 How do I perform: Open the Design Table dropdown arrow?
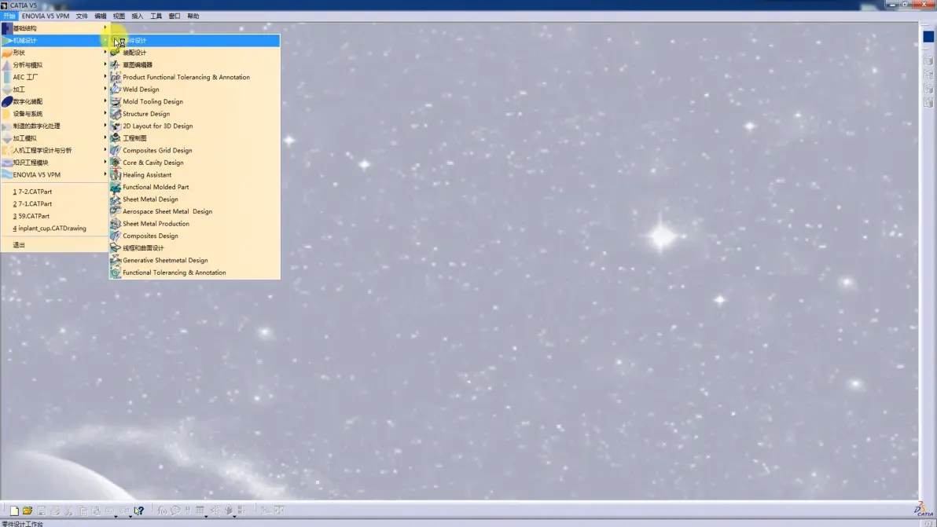206,516
